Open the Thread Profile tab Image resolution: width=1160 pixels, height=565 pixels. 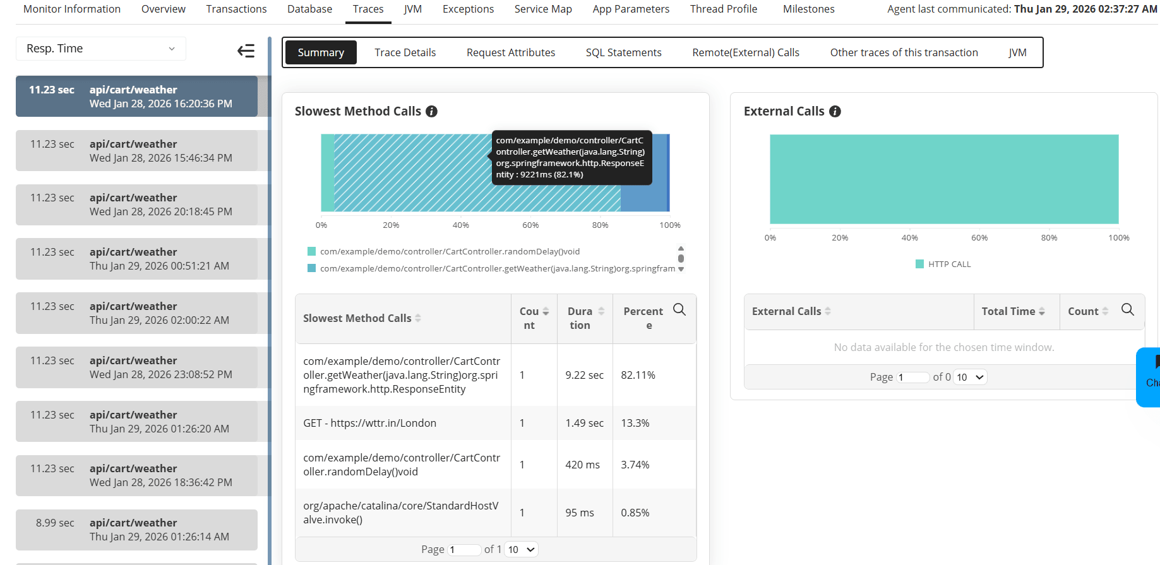click(x=724, y=9)
